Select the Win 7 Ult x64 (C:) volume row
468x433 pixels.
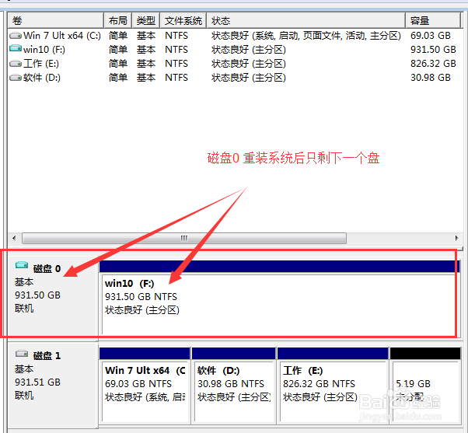click(234, 36)
